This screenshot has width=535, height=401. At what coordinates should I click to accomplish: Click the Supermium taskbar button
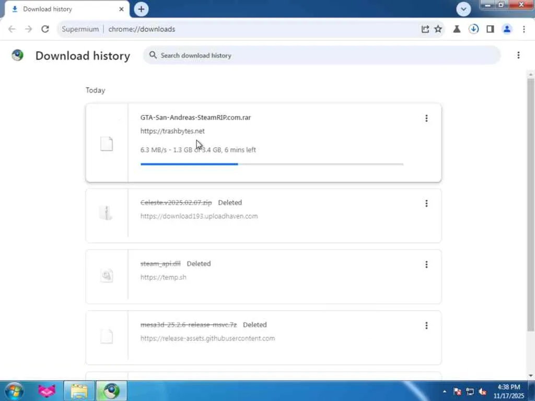click(x=112, y=391)
